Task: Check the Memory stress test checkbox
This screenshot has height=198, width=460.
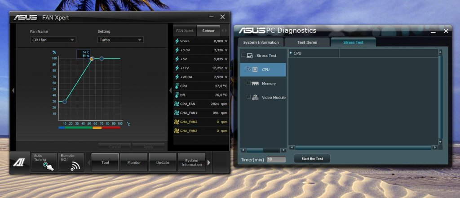Action: pos(248,83)
